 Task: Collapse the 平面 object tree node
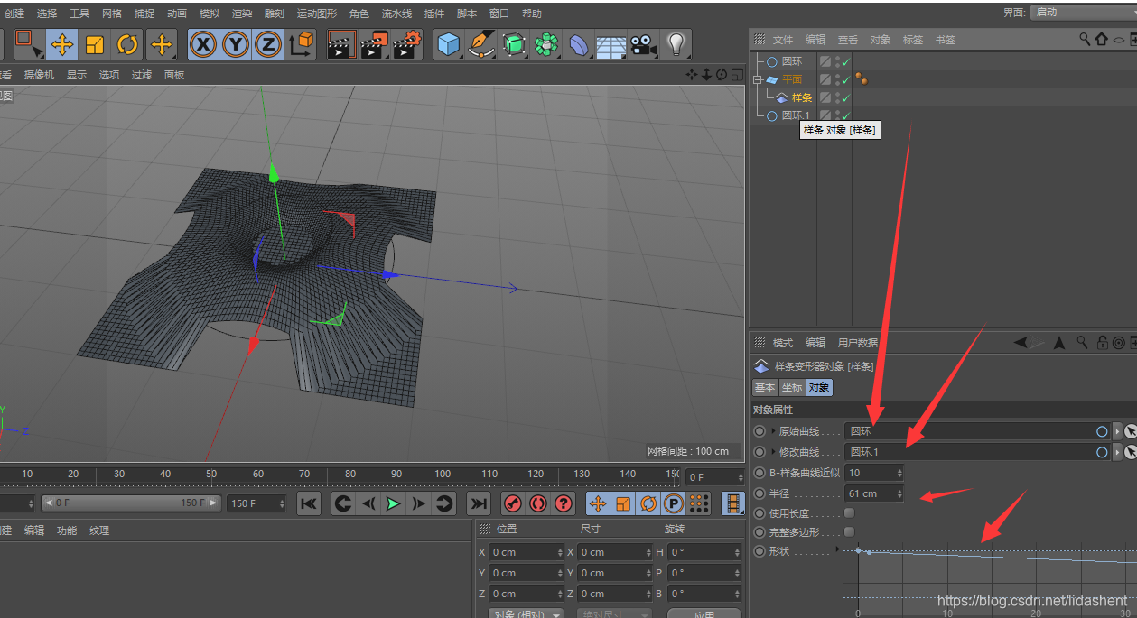(x=758, y=79)
